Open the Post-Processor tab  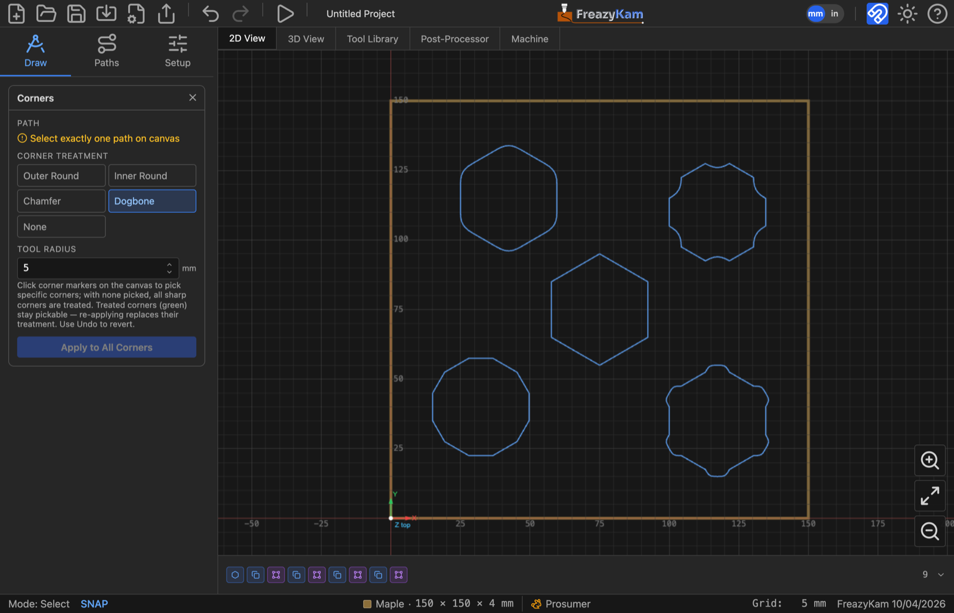click(455, 39)
